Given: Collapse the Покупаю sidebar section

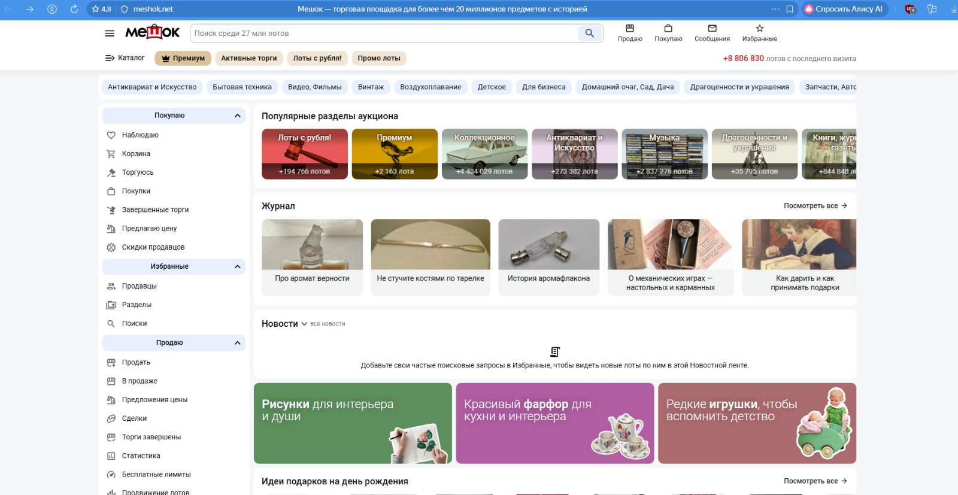Looking at the screenshot, I should pyautogui.click(x=238, y=116).
